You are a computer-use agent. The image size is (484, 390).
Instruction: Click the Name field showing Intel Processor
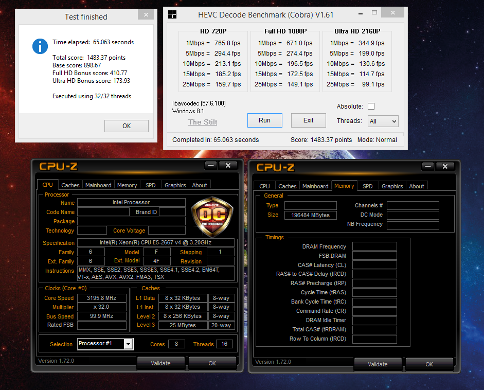pyautogui.click(x=131, y=202)
